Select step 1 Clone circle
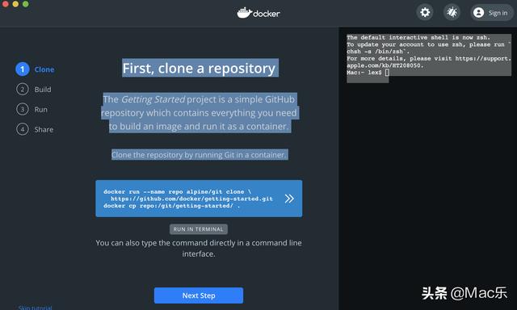Image resolution: width=517 pixels, height=310 pixels. [x=23, y=69]
